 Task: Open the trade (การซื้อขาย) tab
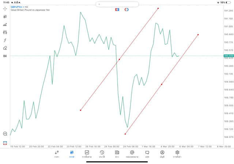click(x=87, y=153)
